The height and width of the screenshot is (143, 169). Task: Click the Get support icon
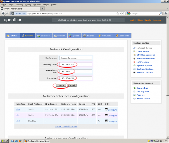tap(134, 92)
